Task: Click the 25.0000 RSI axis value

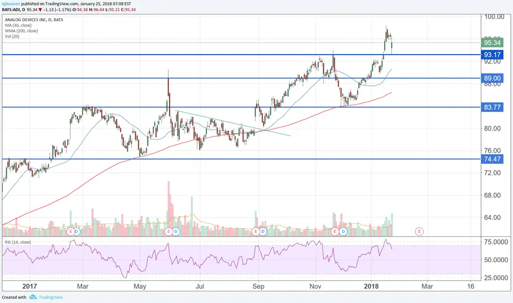Action: [x=496, y=278]
